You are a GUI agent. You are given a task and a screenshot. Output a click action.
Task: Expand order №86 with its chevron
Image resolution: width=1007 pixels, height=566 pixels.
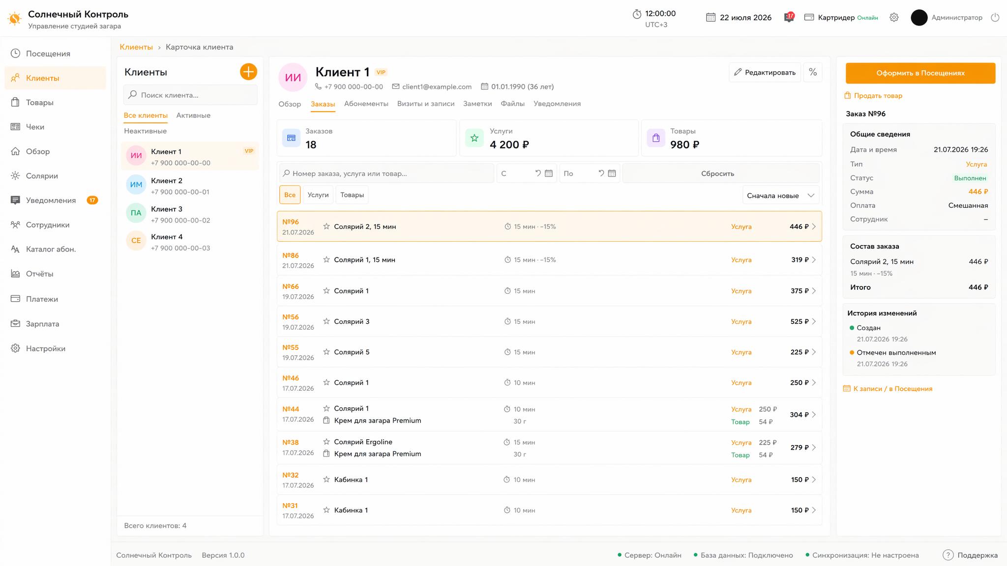[814, 260]
